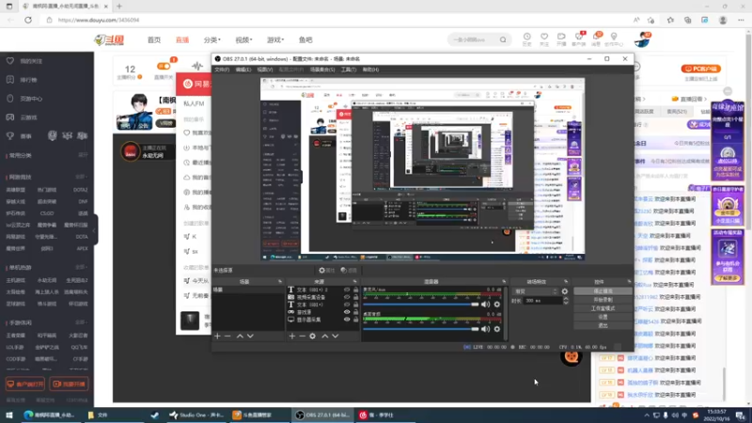Open source properties gear in Sources toolbar

click(x=313, y=337)
